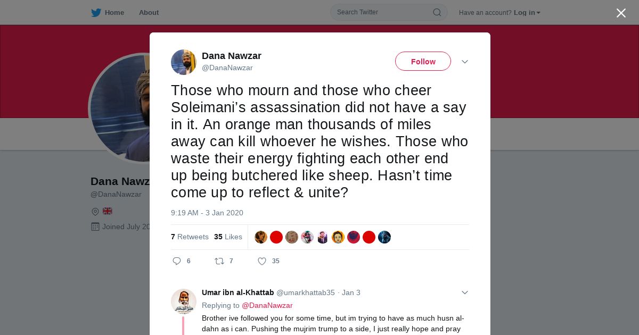The width and height of the screenshot is (639, 335).
Task: Click Umar ibn al-Khattab's reply avatar
Action: [x=184, y=301]
